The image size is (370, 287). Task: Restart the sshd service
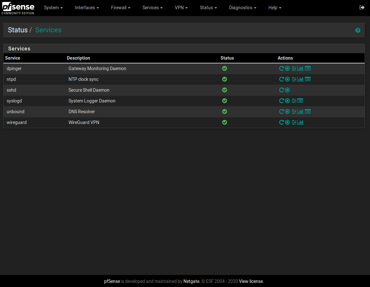(x=281, y=90)
